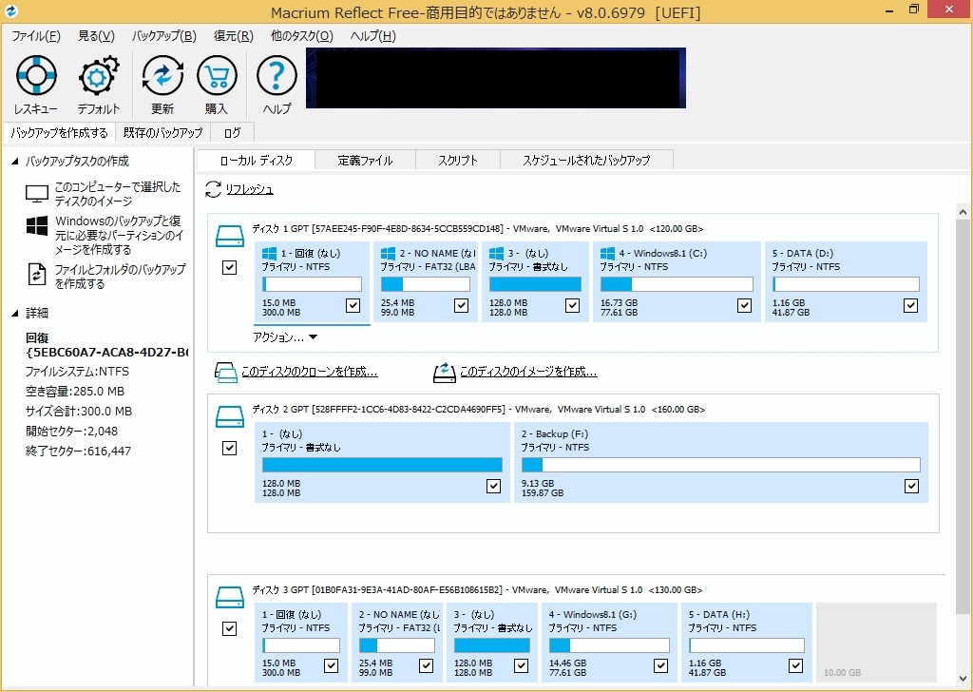Screen dimensions: 973x692
Task: Click このディスクのイメージを作成 link
Action: pyautogui.click(x=528, y=372)
